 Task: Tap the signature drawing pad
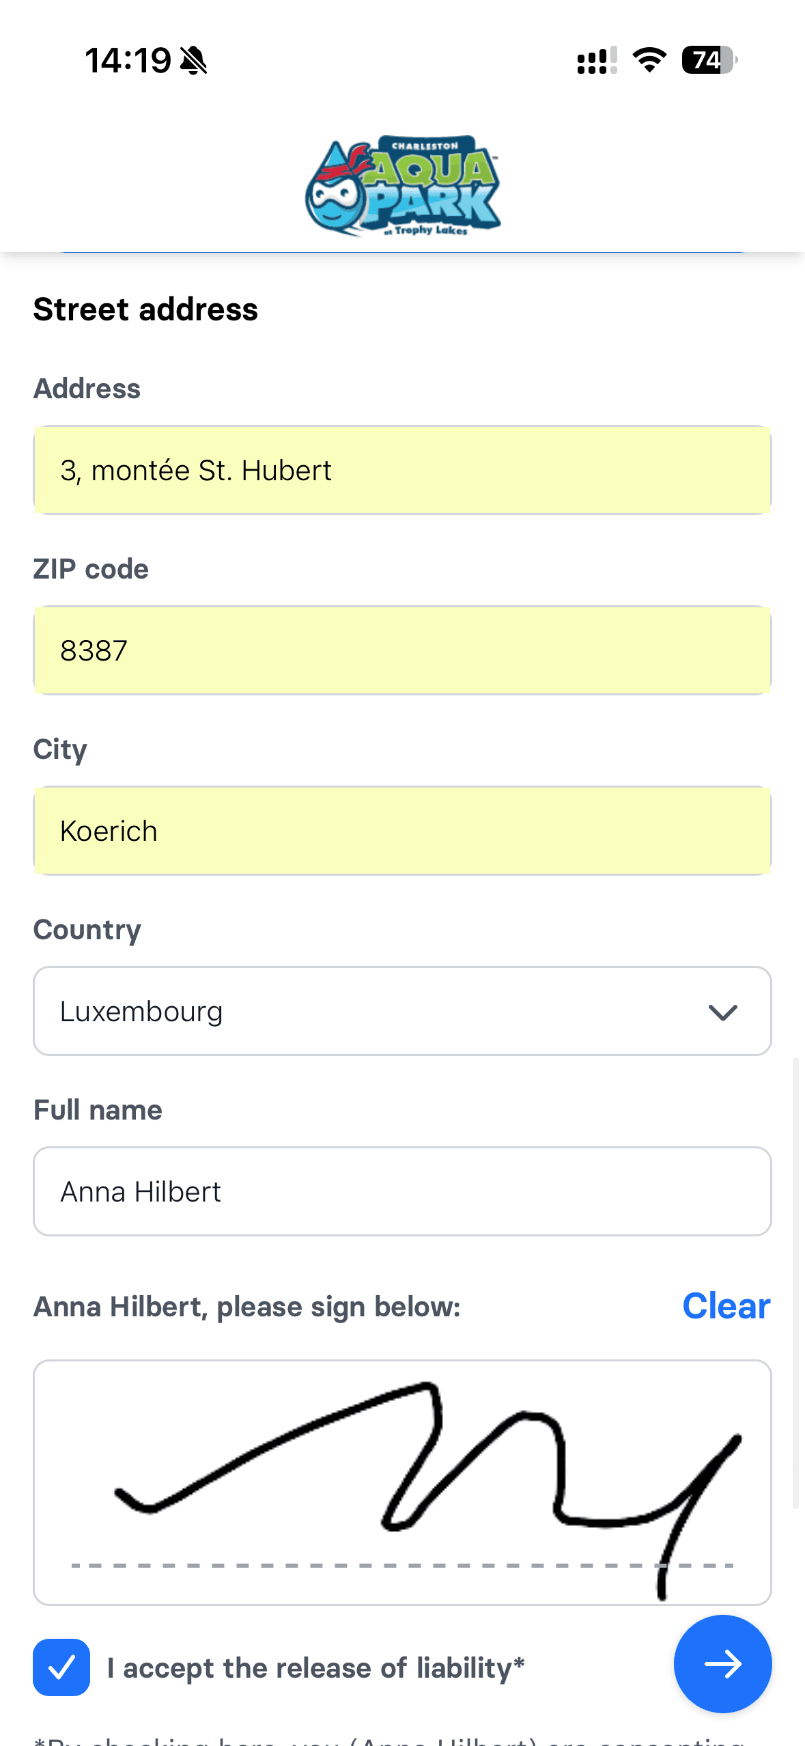[x=402, y=1482]
